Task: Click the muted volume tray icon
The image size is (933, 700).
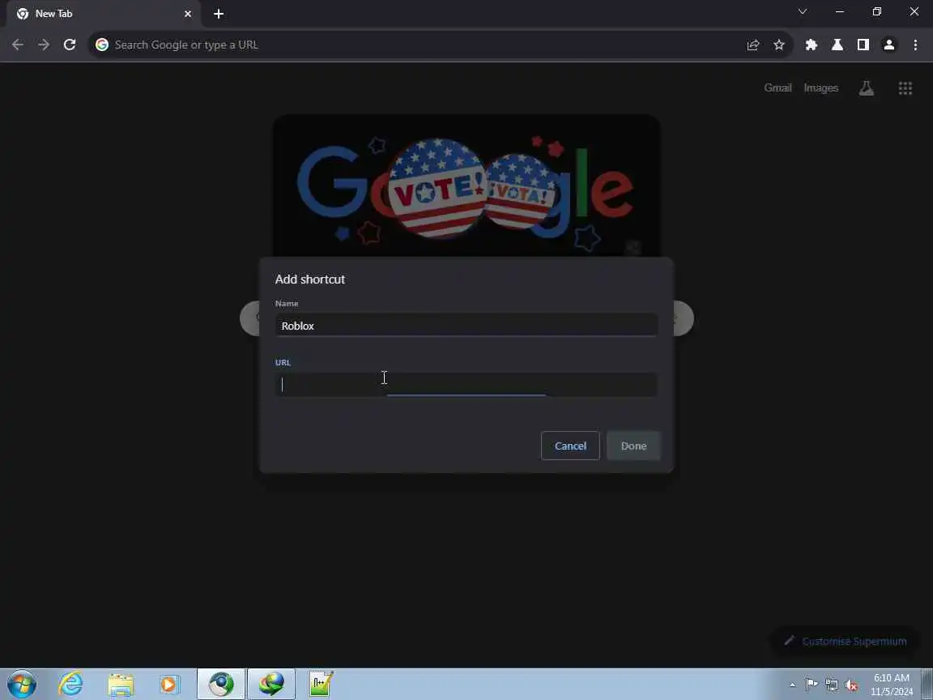Action: (851, 685)
